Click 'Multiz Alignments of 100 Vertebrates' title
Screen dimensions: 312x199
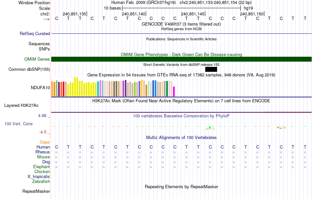tap(181, 137)
